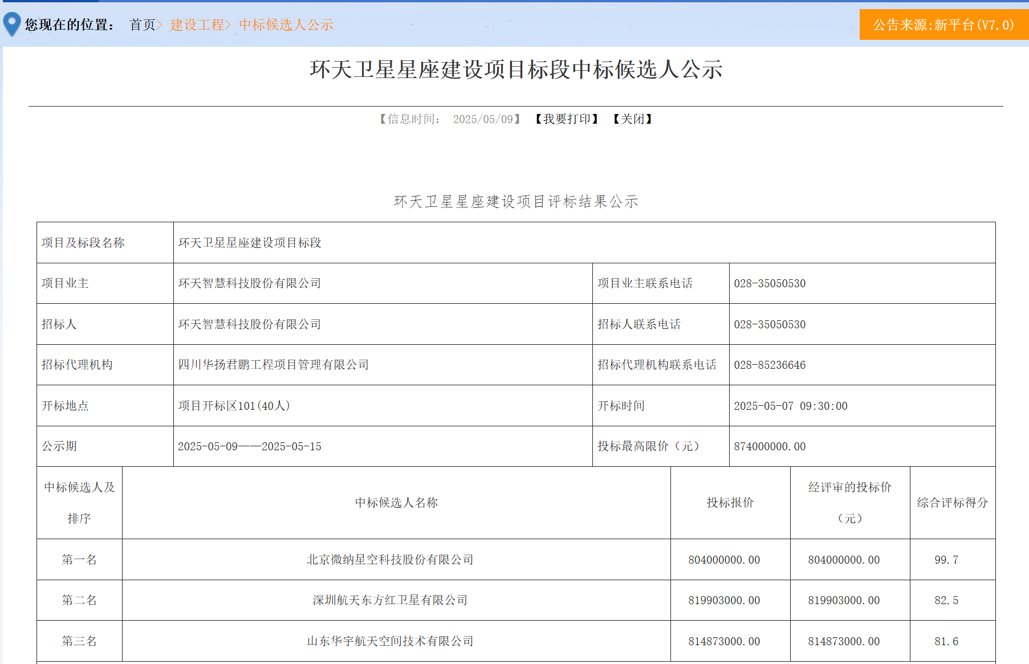
Task: Click the 开标时间 label cell
Action: [661, 406]
